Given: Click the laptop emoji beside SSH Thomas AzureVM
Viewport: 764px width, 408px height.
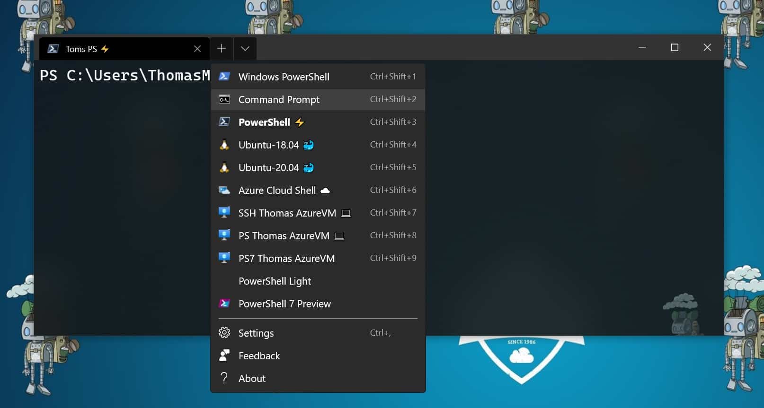Looking at the screenshot, I should coord(346,213).
